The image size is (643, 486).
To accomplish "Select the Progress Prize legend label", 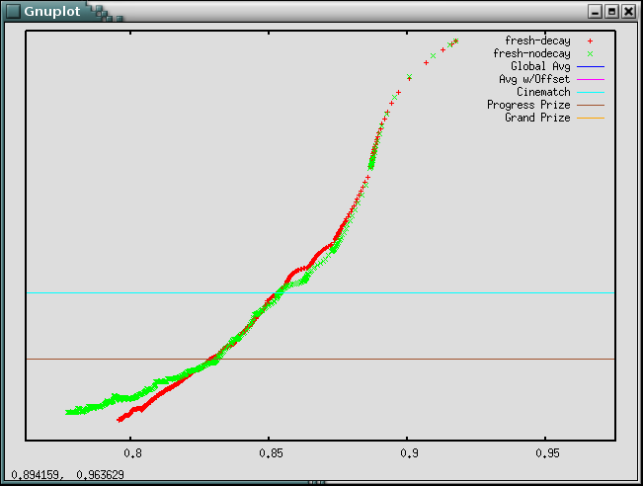I will (528, 105).
